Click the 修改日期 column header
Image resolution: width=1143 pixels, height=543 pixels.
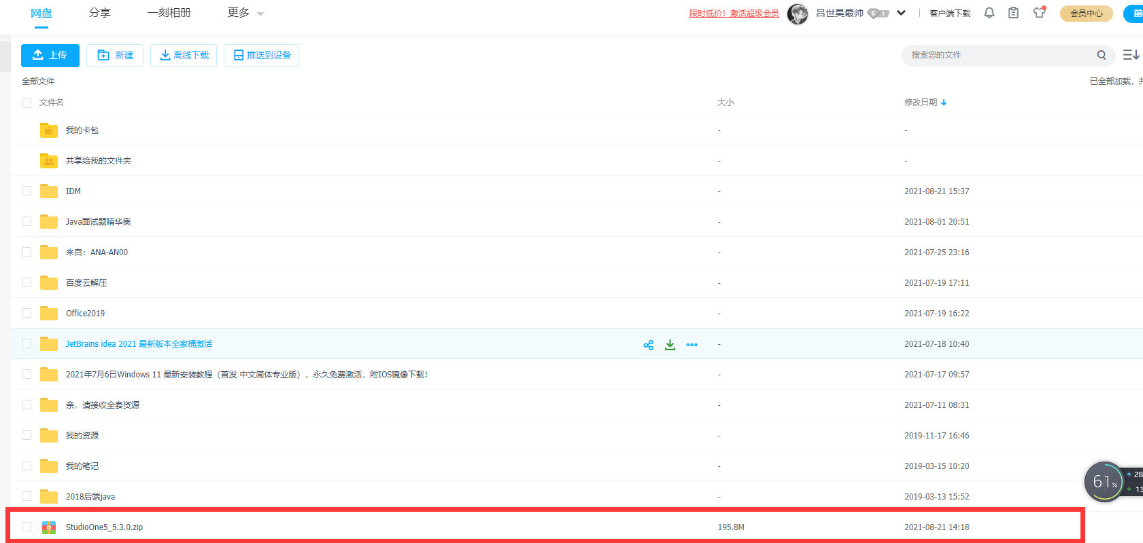click(921, 102)
